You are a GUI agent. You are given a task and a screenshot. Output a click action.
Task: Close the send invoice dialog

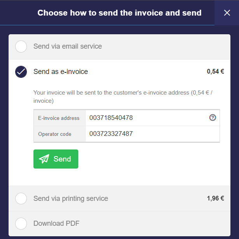[227, 13]
